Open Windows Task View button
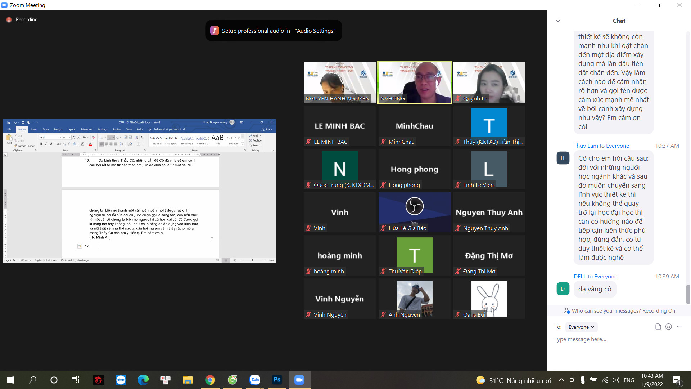 tap(76, 380)
